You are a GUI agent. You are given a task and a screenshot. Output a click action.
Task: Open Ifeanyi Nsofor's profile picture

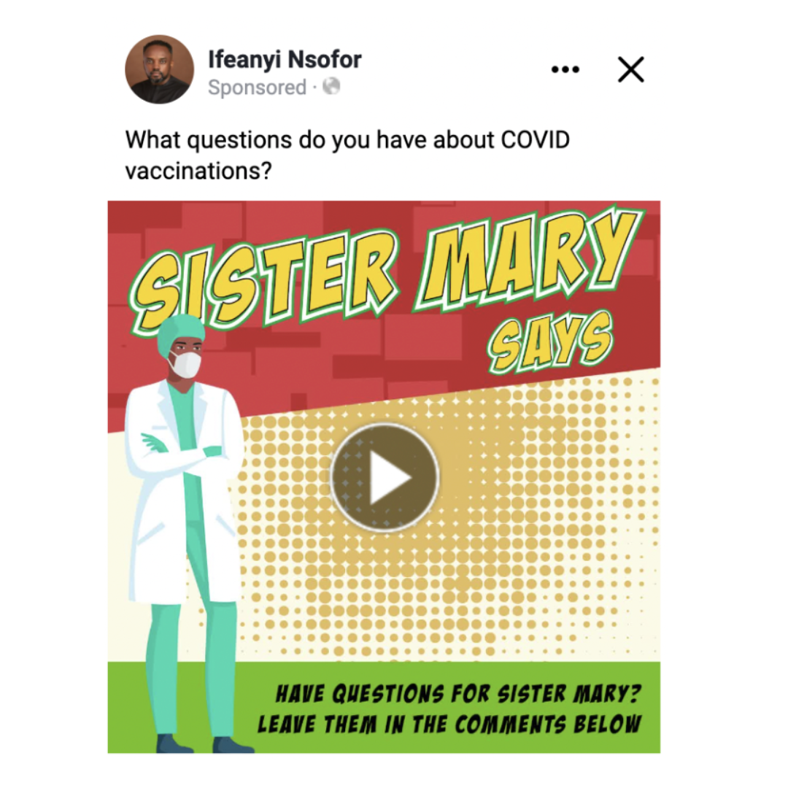[159, 69]
